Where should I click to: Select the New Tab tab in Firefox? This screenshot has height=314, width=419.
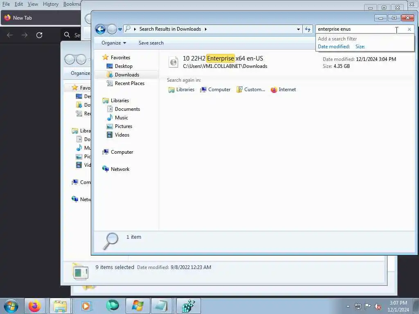tap(41, 18)
